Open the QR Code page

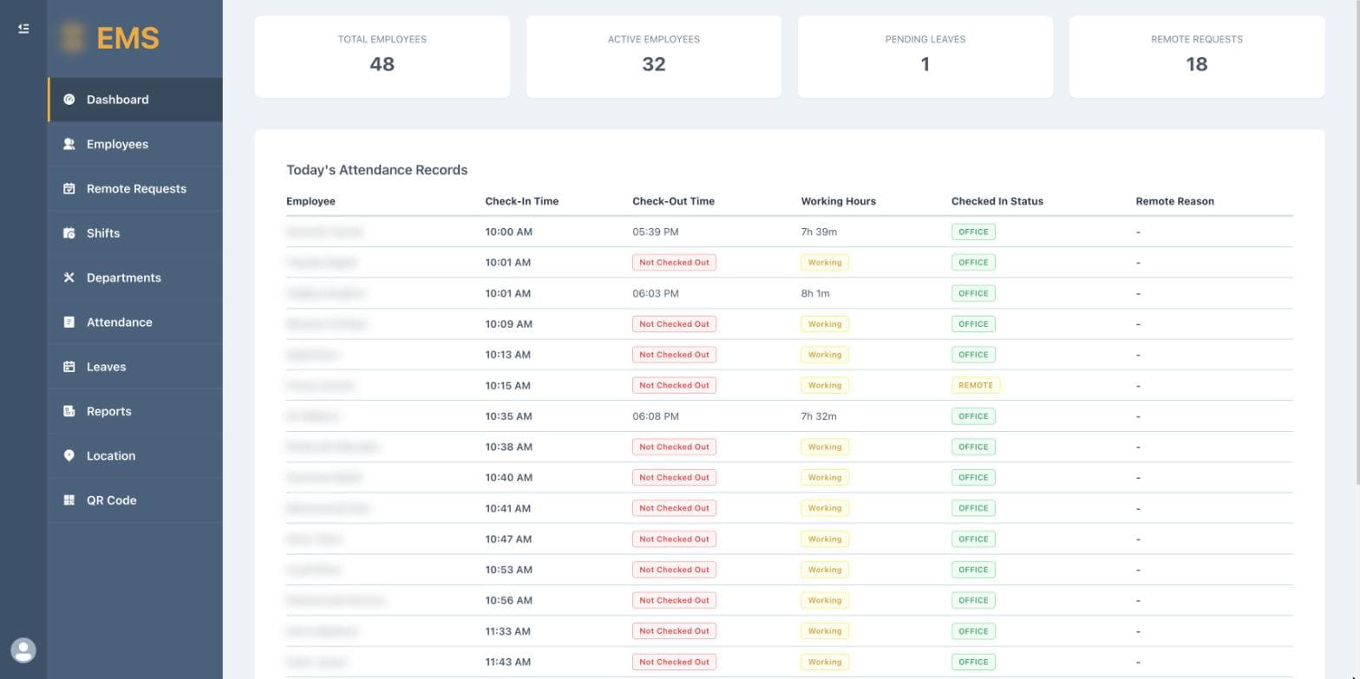coord(135,500)
